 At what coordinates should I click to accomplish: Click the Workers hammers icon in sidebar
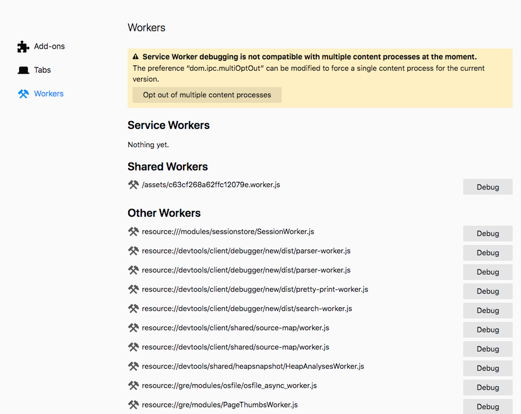pyautogui.click(x=23, y=93)
